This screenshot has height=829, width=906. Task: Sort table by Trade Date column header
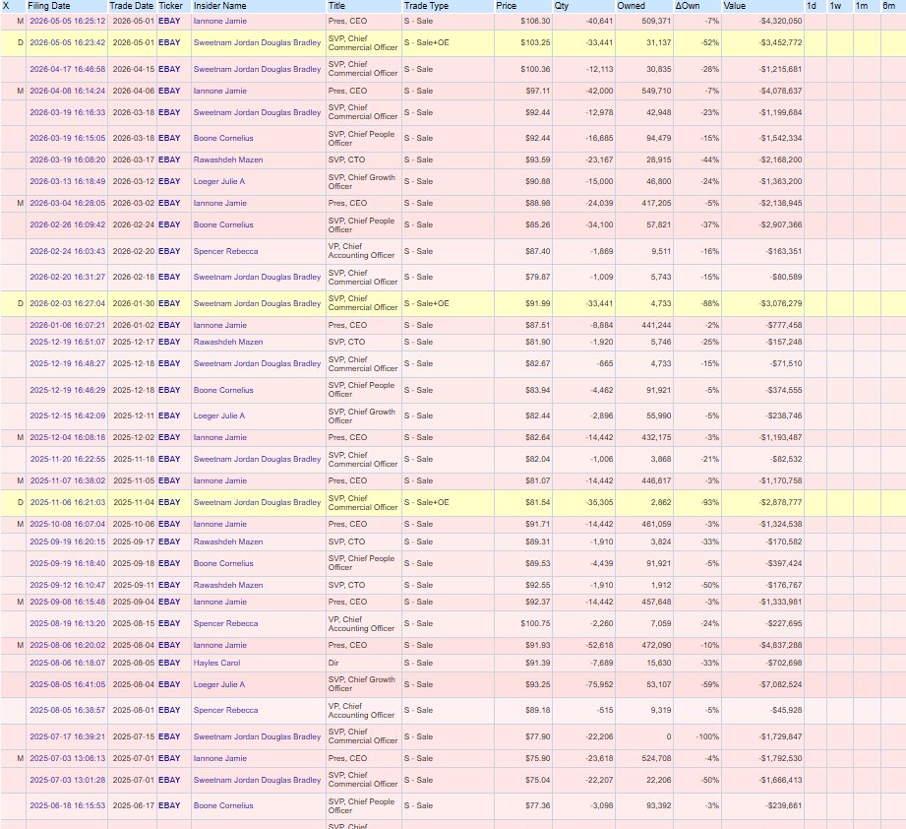click(131, 6)
